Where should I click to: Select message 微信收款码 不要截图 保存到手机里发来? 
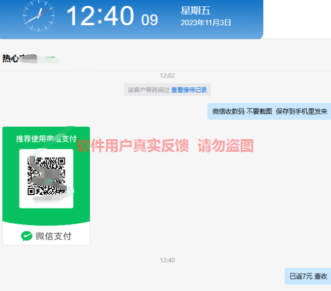coord(269,112)
